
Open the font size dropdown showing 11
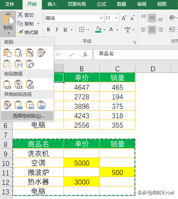pyautogui.click(x=116, y=18)
